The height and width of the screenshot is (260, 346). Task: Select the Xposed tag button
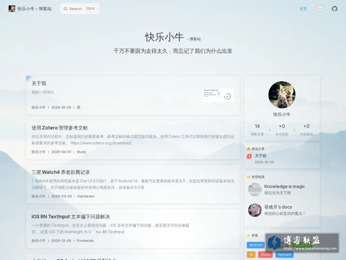285,255
